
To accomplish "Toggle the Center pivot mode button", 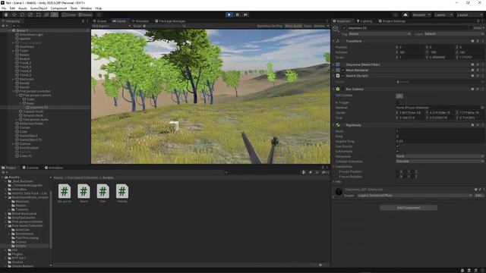I will pos(69,14).
